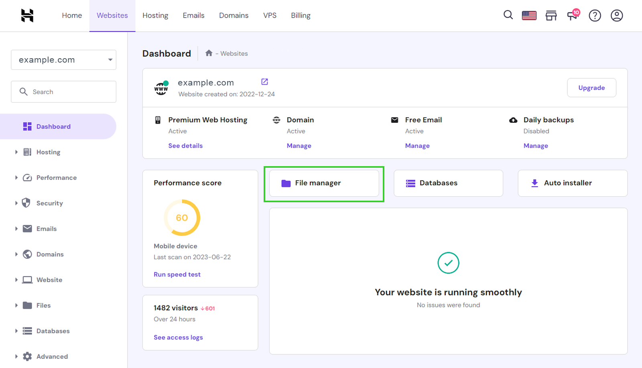Expand the Website section arrow
This screenshot has width=642, height=368.
(x=16, y=280)
